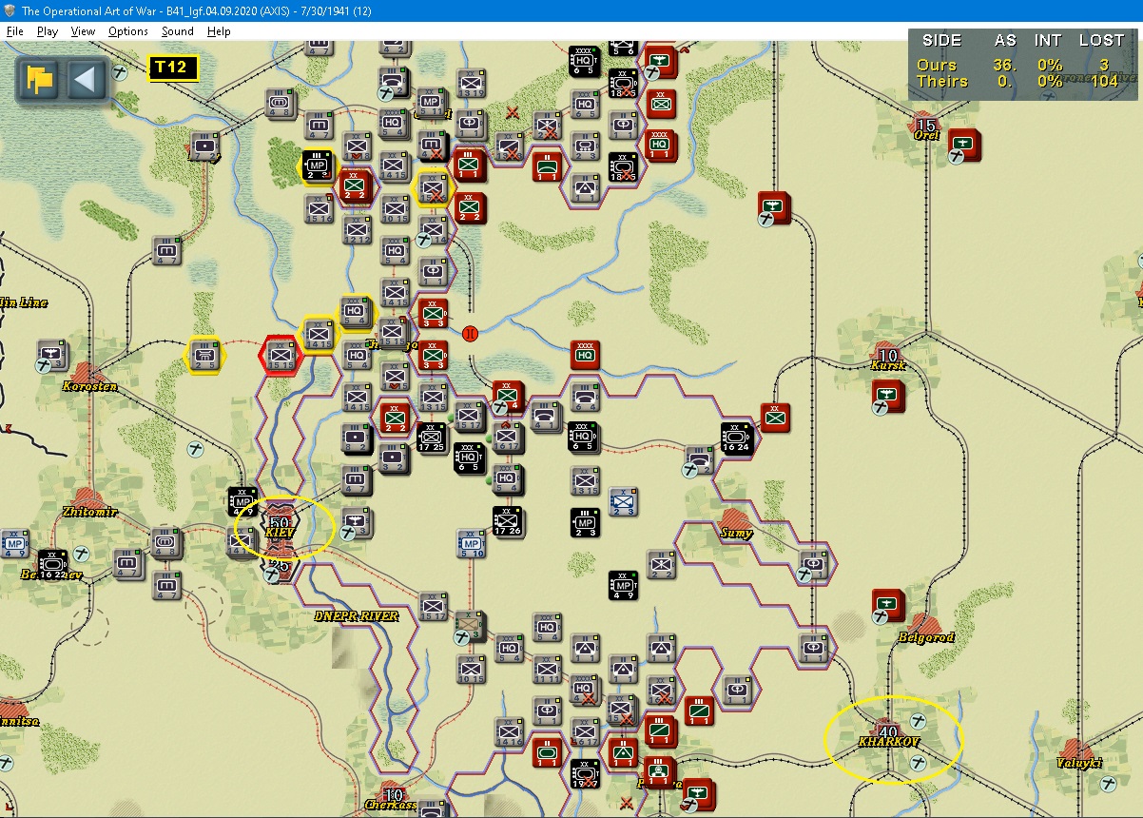
Task: Click the Orel city label
Action: point(925,135)
